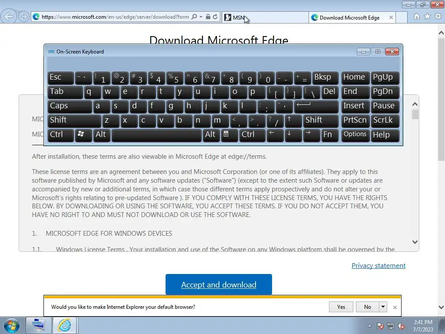Click the Bksp key on On-Screen Keyboard
445x334 pixels.
click(325, 78)
